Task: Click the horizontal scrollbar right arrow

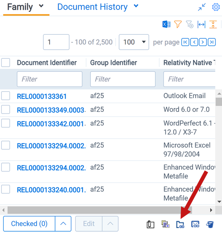Action: (211, 210)
